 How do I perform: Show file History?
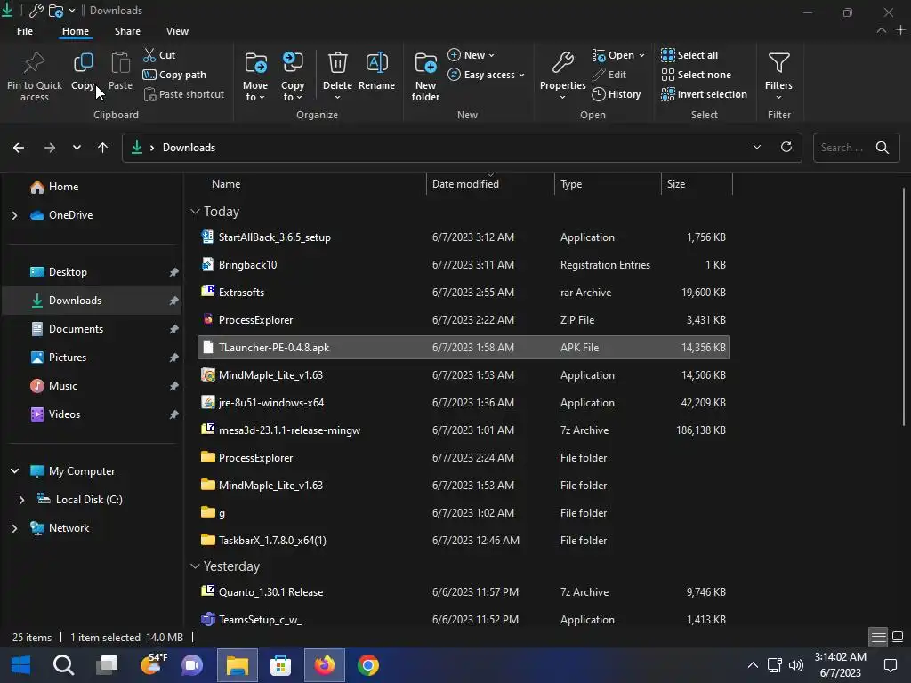(616, 94)
